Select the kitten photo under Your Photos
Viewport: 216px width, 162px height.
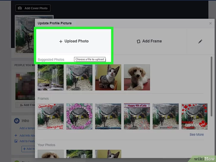pos(108,154)
